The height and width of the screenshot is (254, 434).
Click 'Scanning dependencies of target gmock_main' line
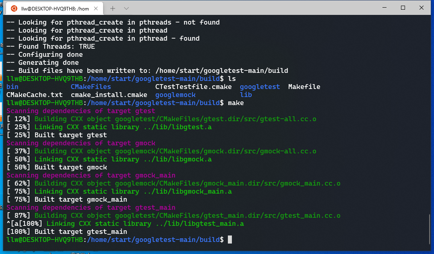(x=91, y=175)
